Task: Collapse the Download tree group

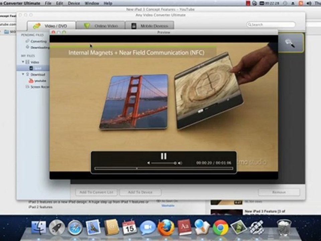Action: tap(23, 74)
